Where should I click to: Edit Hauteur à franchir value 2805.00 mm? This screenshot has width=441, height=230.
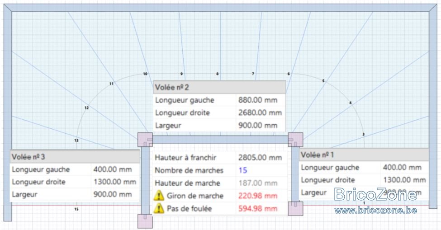260,158
